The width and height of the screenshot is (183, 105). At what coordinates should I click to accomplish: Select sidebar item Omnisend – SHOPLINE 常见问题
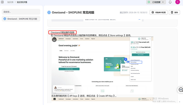pyautogui.click(x=21, y=19)
